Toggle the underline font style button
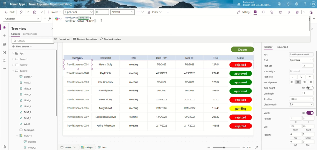Viewport: 317px width, 150px height. pos(301,77)
